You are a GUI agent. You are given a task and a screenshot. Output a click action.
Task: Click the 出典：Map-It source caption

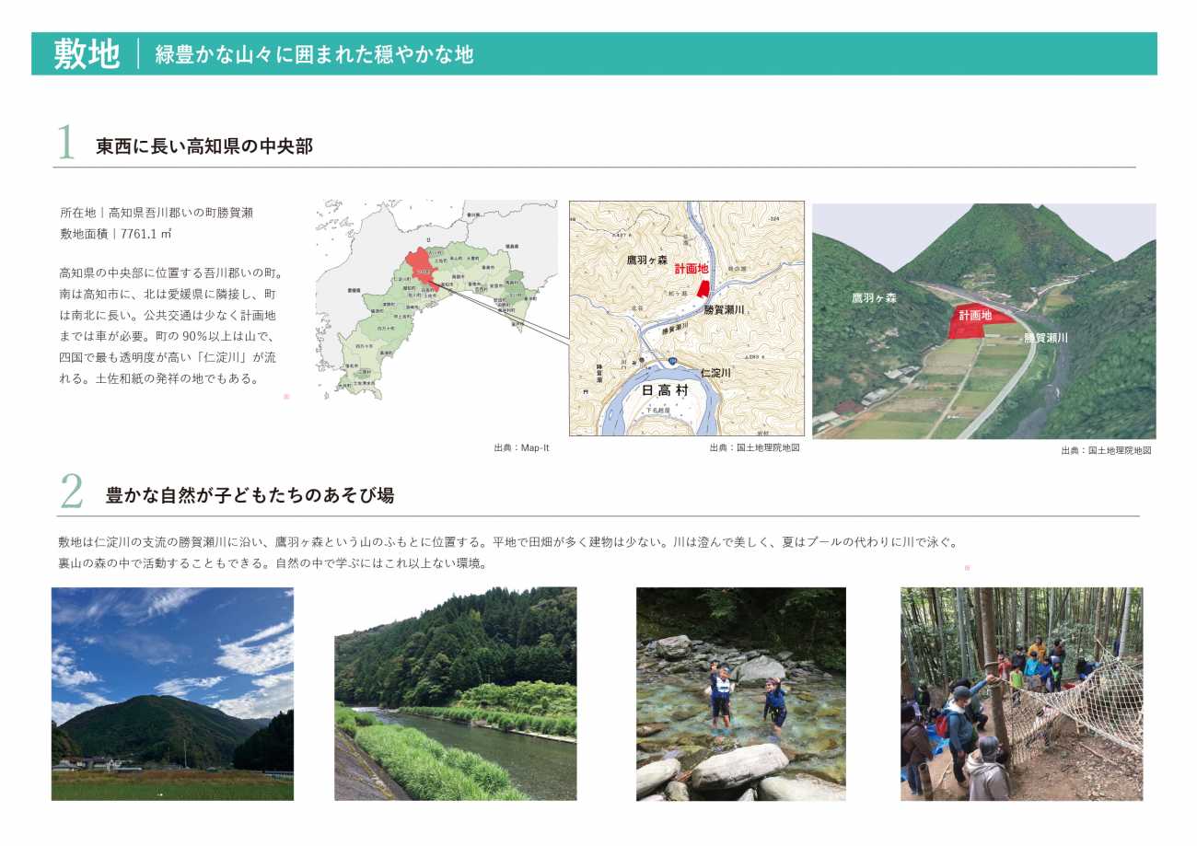coord(521,448)
